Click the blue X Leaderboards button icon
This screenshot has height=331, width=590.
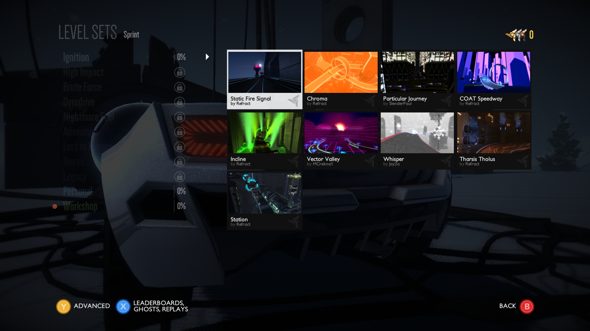[x=123, y=306]
